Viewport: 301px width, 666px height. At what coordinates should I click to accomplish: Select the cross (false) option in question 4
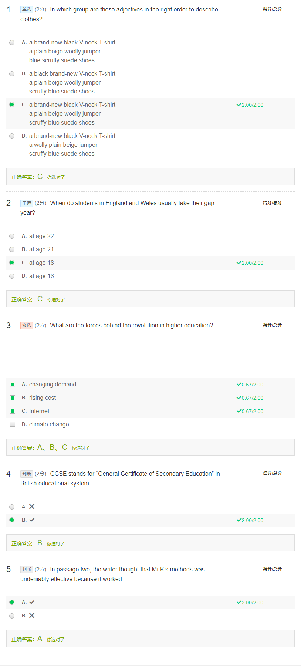coord(12,507)
